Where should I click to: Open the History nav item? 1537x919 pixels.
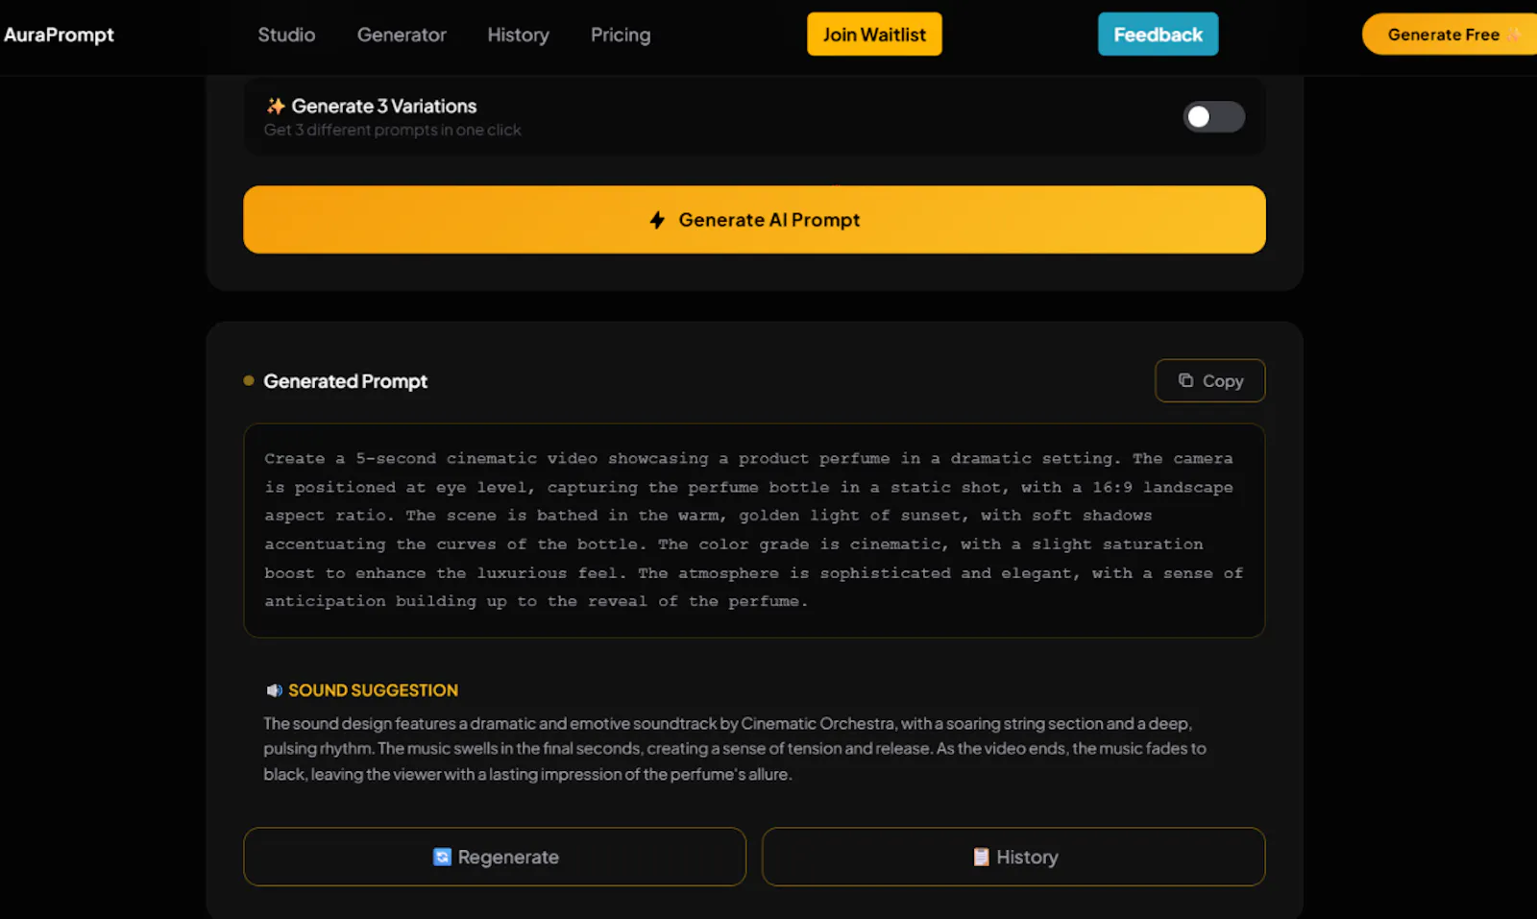(x=518, y=35)
